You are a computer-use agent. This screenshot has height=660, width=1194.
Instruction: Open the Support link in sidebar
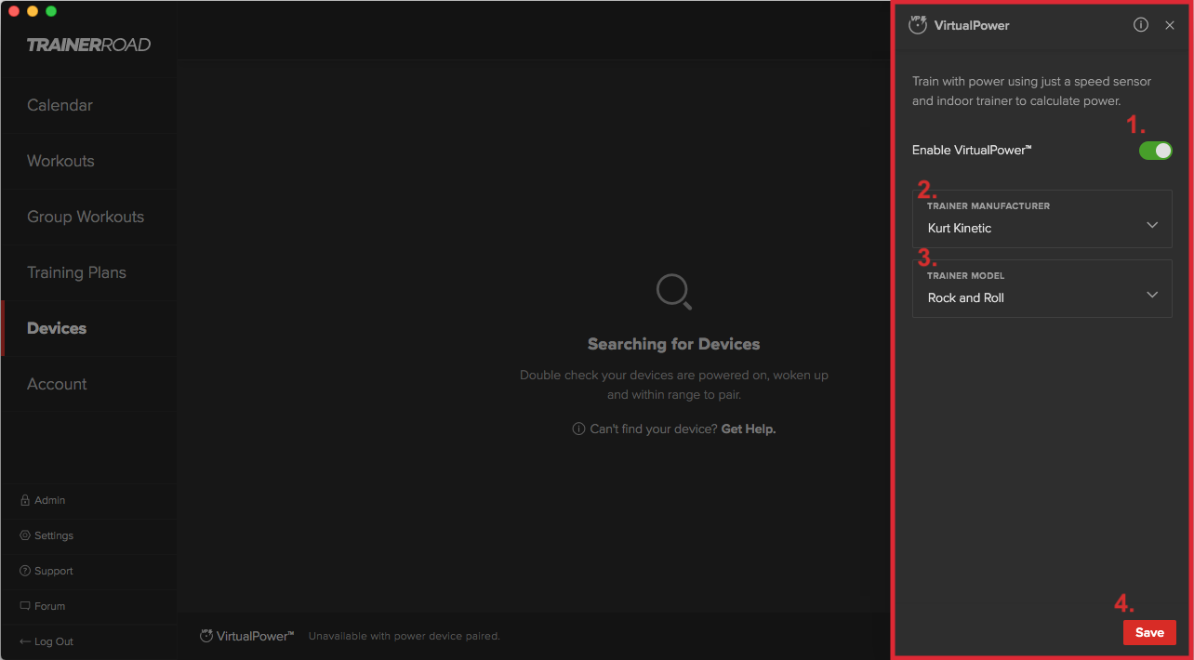pyautogui.click(x=53, y=571)
